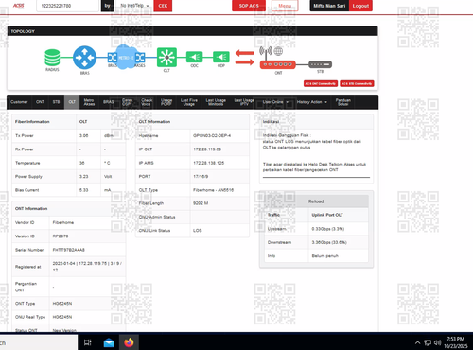Click the hostname value GPON03-D2-DEP-4

pos(212,135)
